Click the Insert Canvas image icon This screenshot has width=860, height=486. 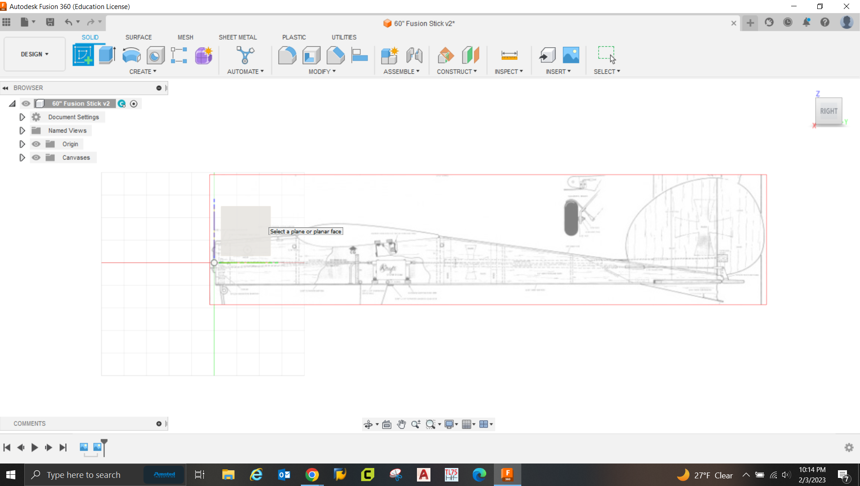click(x=571, y=55)
